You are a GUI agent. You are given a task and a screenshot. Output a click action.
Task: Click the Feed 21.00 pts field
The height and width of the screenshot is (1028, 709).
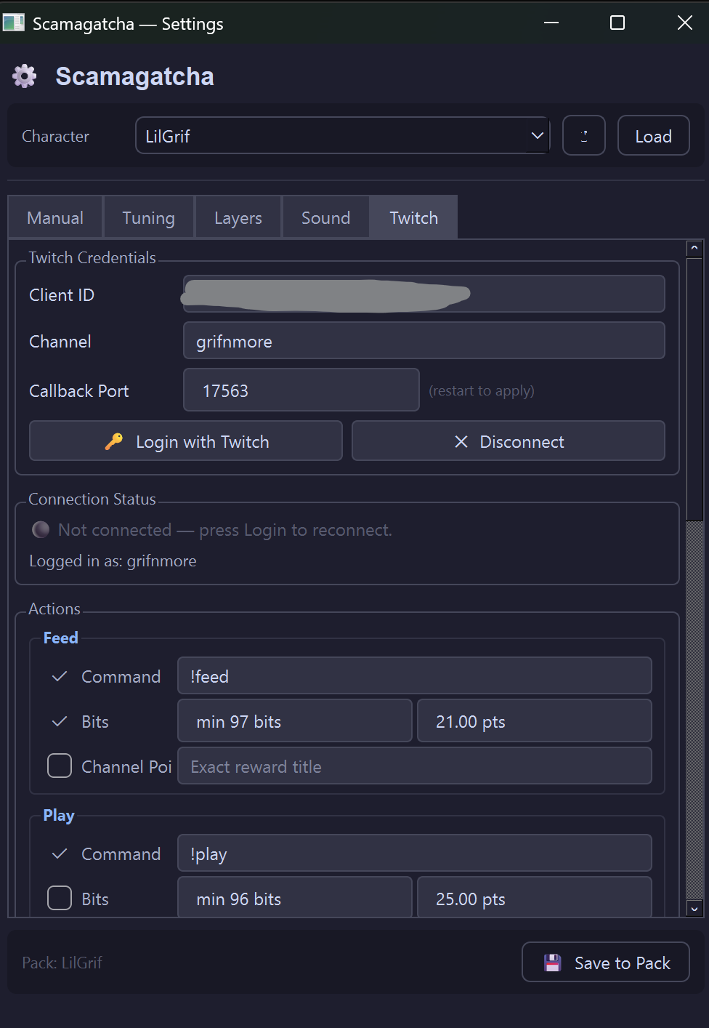[x=535, y=720]
